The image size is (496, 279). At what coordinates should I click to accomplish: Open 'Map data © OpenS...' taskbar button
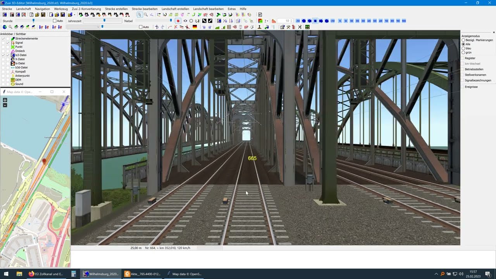(x=184, y=274)
